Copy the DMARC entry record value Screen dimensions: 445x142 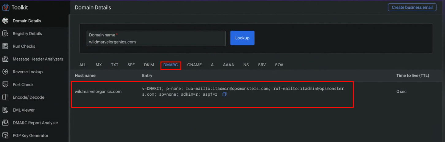tap(224, 94)
